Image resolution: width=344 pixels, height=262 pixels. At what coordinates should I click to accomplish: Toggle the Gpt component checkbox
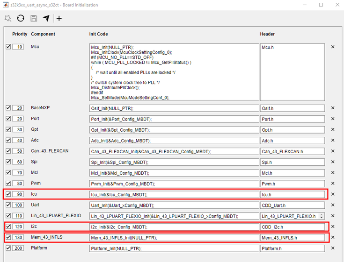[8, 129]
